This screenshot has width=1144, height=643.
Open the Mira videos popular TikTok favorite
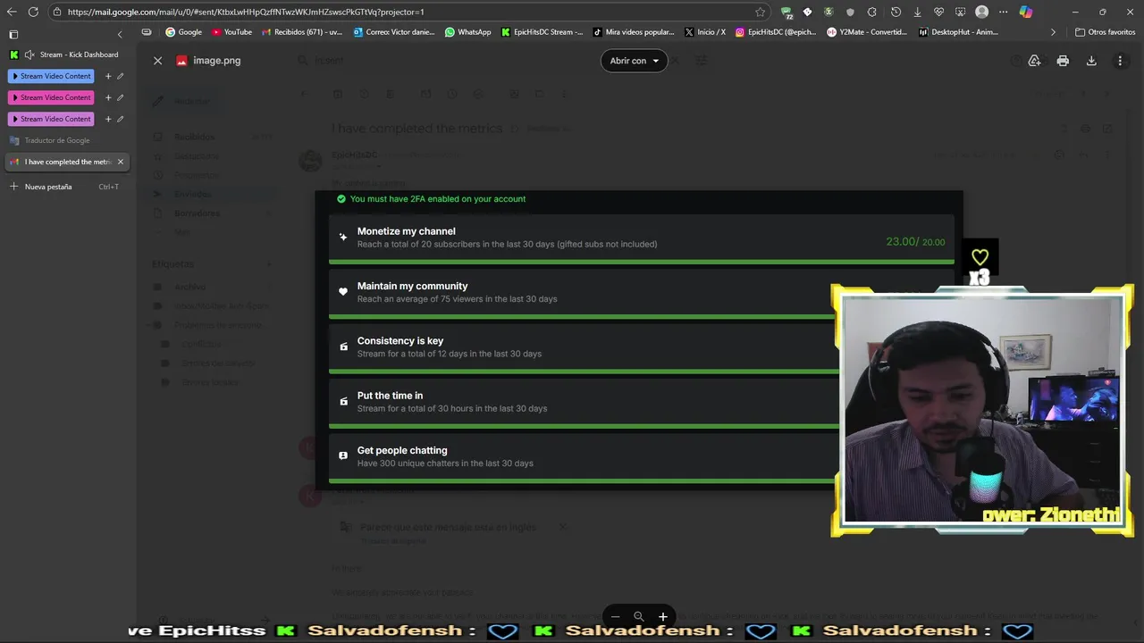(x=635, y=32)
